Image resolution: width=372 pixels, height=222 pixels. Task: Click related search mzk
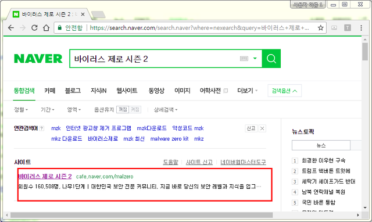[56, 128]
